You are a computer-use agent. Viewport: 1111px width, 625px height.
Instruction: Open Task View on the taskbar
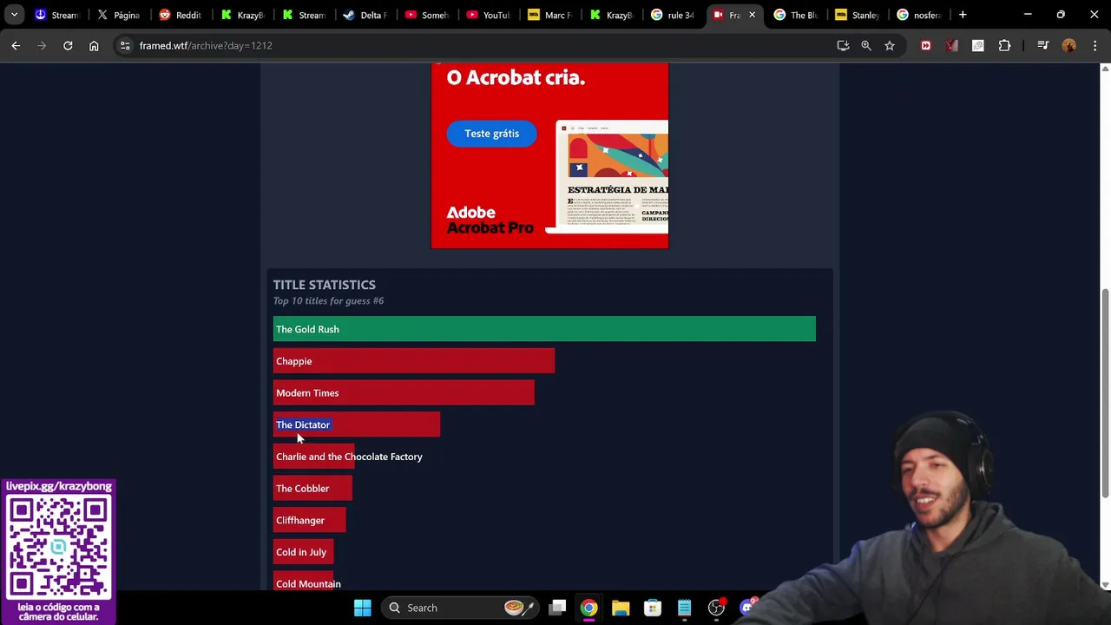(x=557, y=608)
